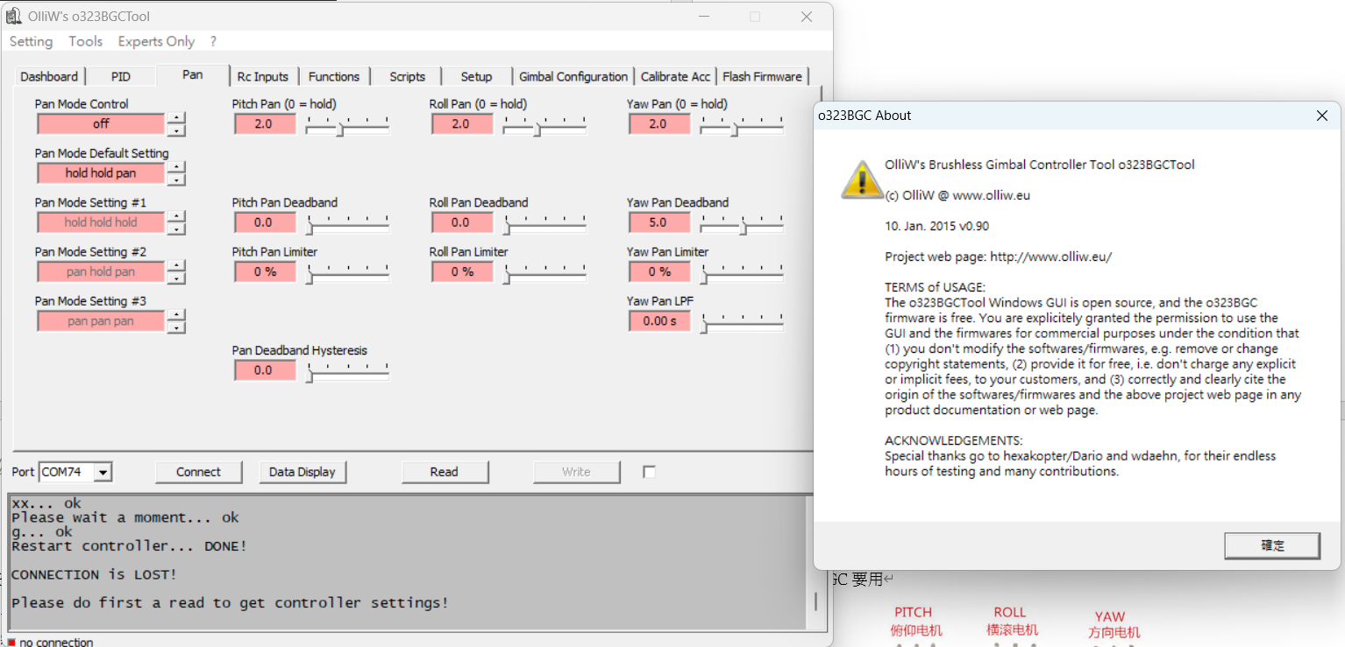This screenshot has height=647, width=1345.
Task: Click the Roll Pan Deadband slider
Action: pyautogui.click(x=544, y=223)
